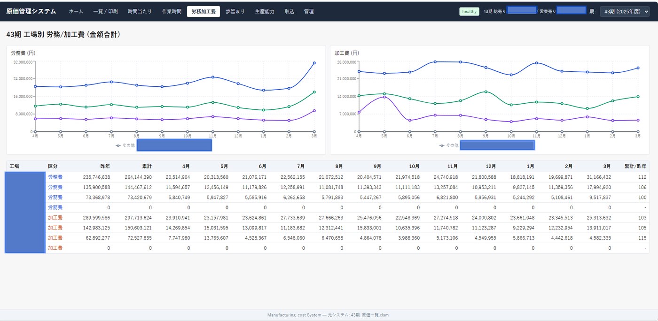Click the 取込 menu item
The image size is (658, 321).
coord(289,11)
